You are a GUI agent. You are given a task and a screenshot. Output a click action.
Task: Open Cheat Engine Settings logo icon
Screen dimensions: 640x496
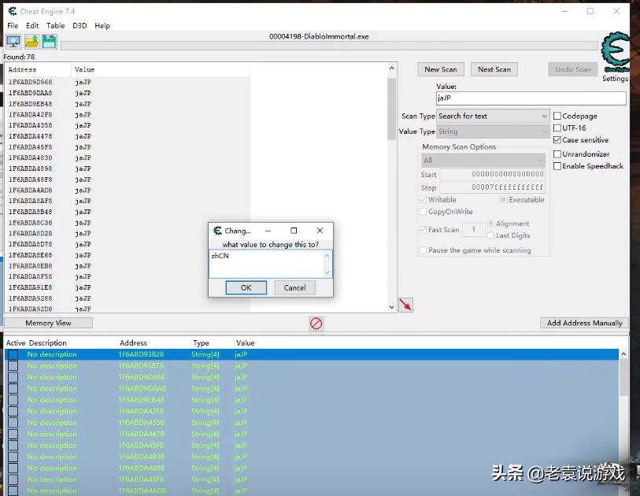[x=615, y=55]
